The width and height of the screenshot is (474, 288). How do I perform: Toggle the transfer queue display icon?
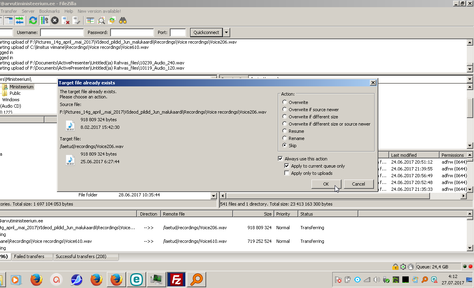[19, 20]
